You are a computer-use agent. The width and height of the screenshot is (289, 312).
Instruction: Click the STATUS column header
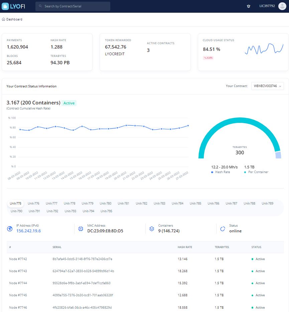tap(256, 247)
